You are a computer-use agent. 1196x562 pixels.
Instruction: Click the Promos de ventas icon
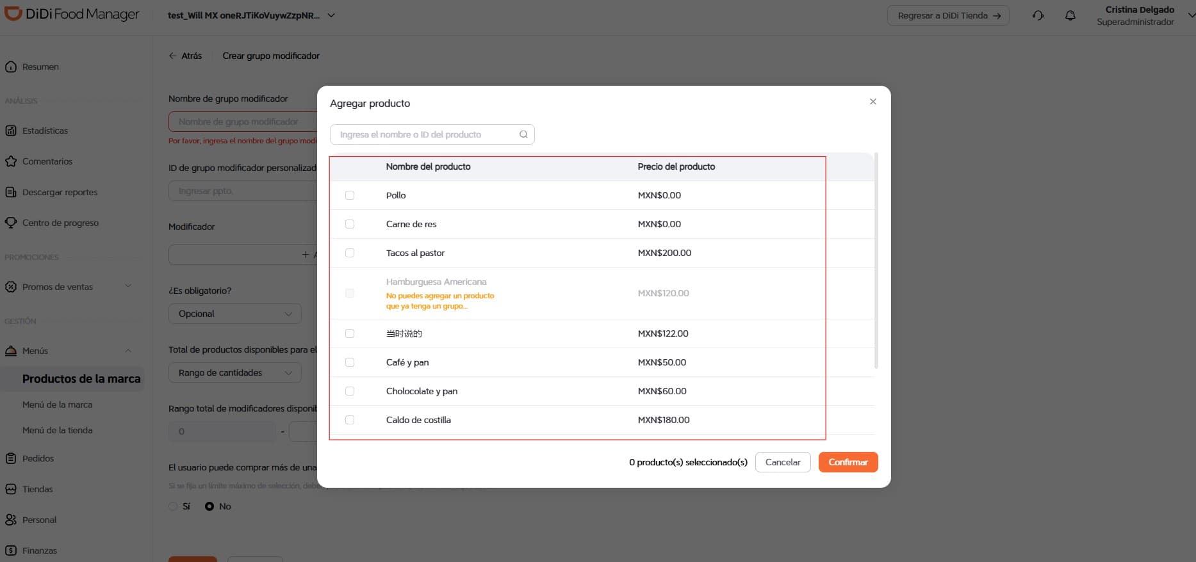pyautogui.click(x=11, y=287)
